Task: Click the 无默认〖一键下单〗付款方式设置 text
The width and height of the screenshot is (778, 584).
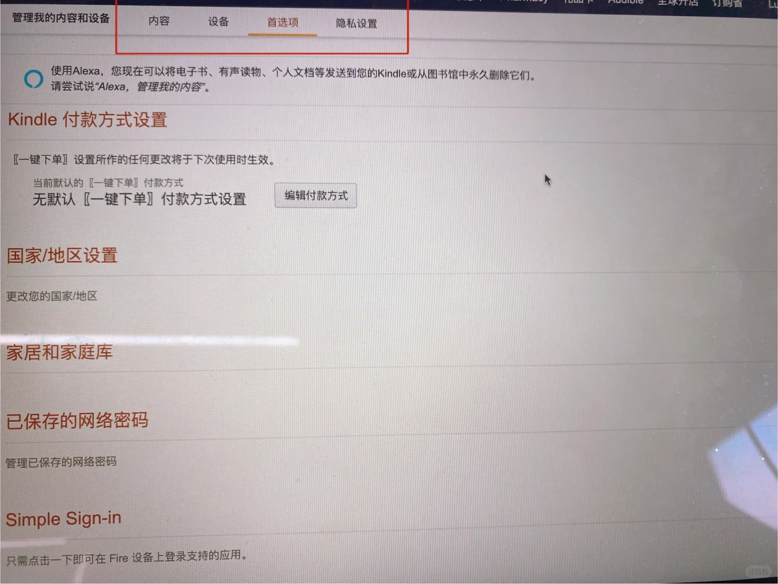Action: click(x=139, y=199)
